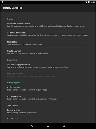Tap the General section header
Screen dimensions: 96x129
point(10,19)
